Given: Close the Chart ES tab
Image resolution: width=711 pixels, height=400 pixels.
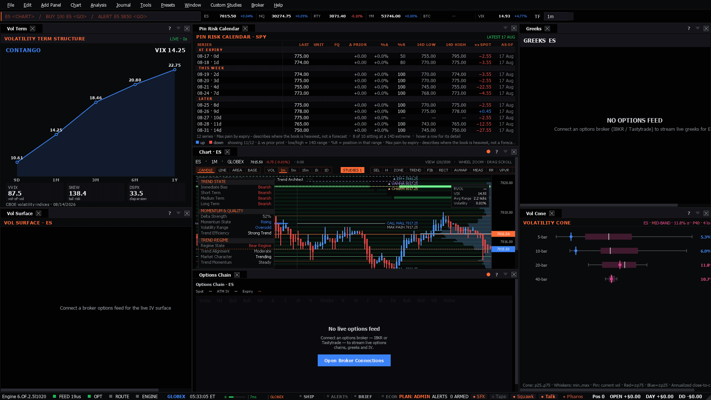Looking at the screenshot, I should click(x=227, y=152).
